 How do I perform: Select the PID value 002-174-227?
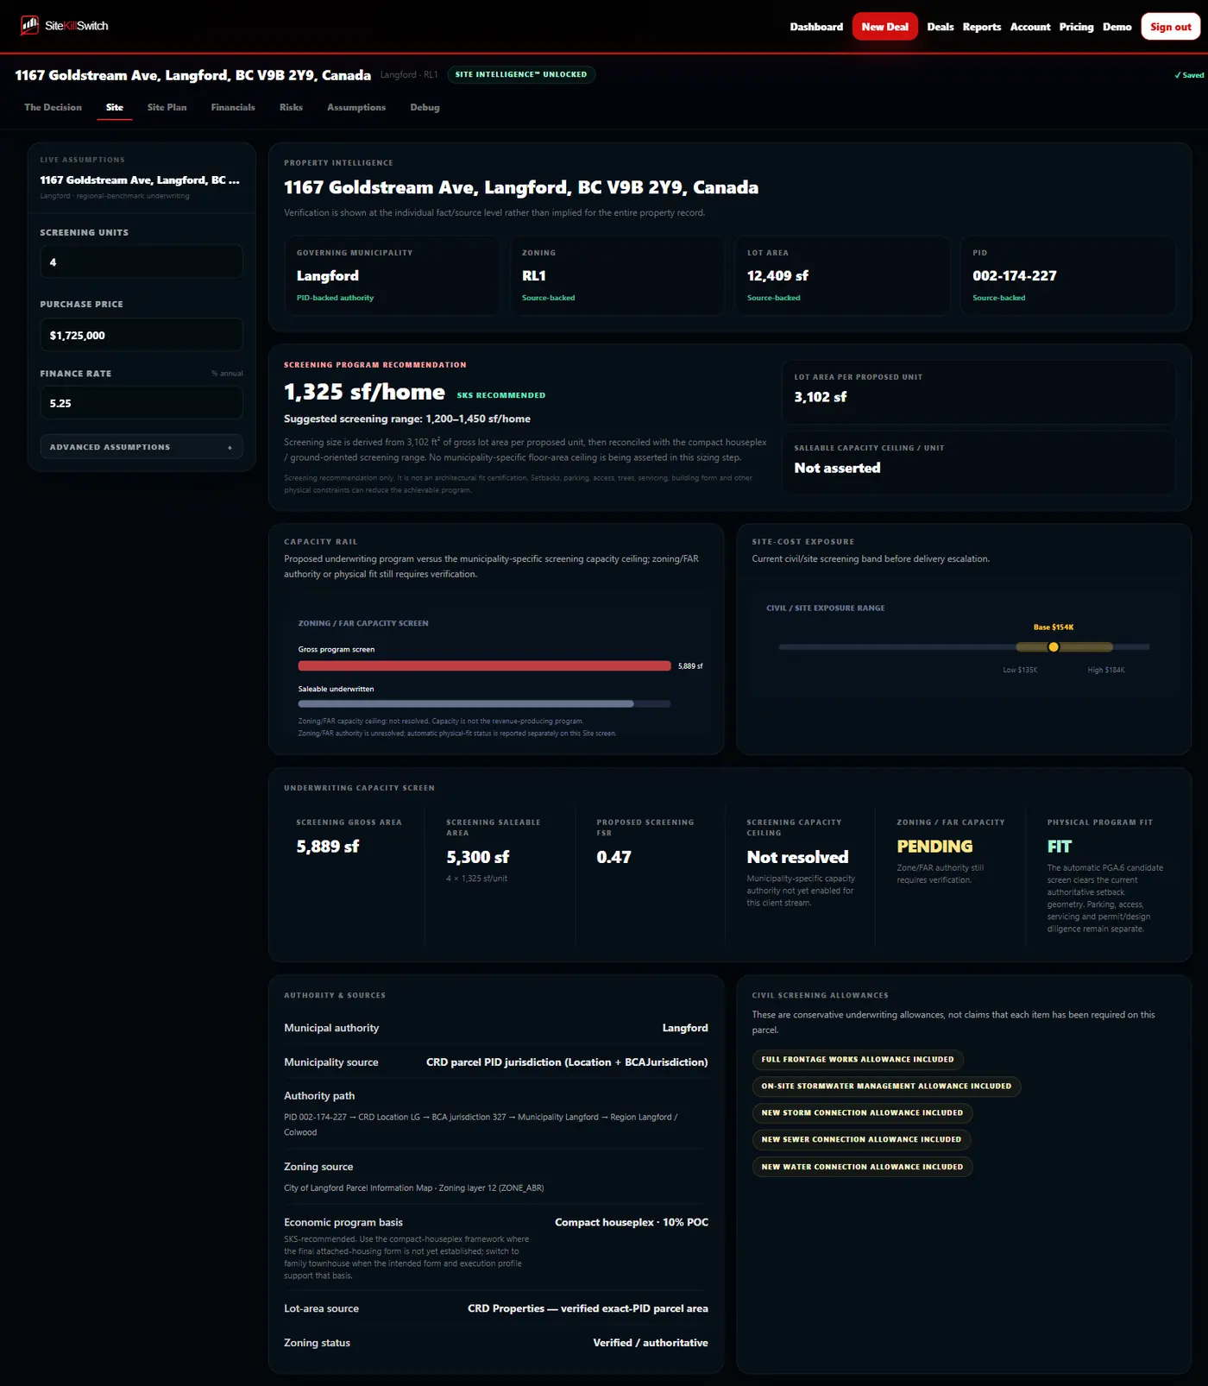pos(1014,275)
